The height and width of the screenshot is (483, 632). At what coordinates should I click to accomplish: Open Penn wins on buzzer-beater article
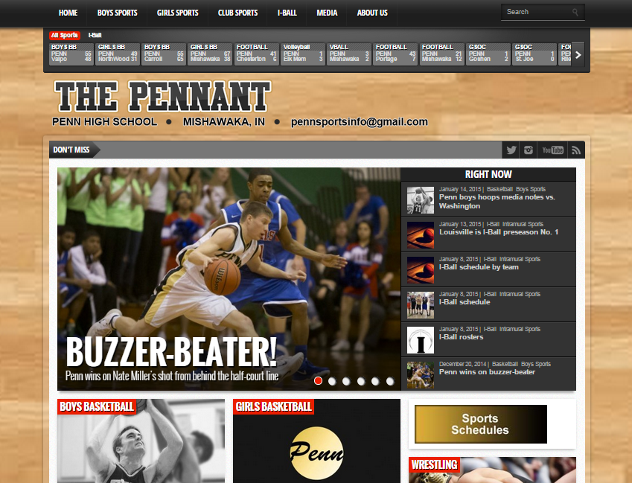coord(487,372)
